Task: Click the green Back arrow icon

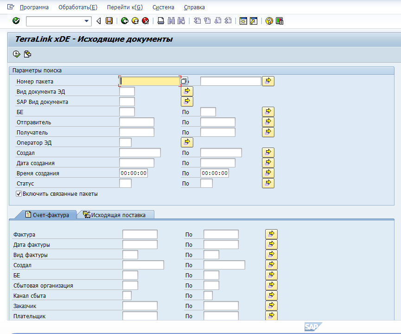Action: tap(125, 21)
